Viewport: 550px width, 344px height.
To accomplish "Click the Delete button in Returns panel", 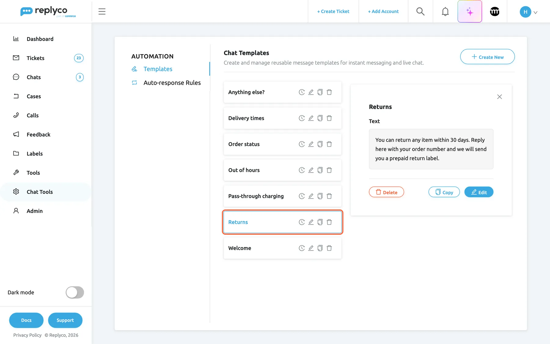I will [386, 192].
